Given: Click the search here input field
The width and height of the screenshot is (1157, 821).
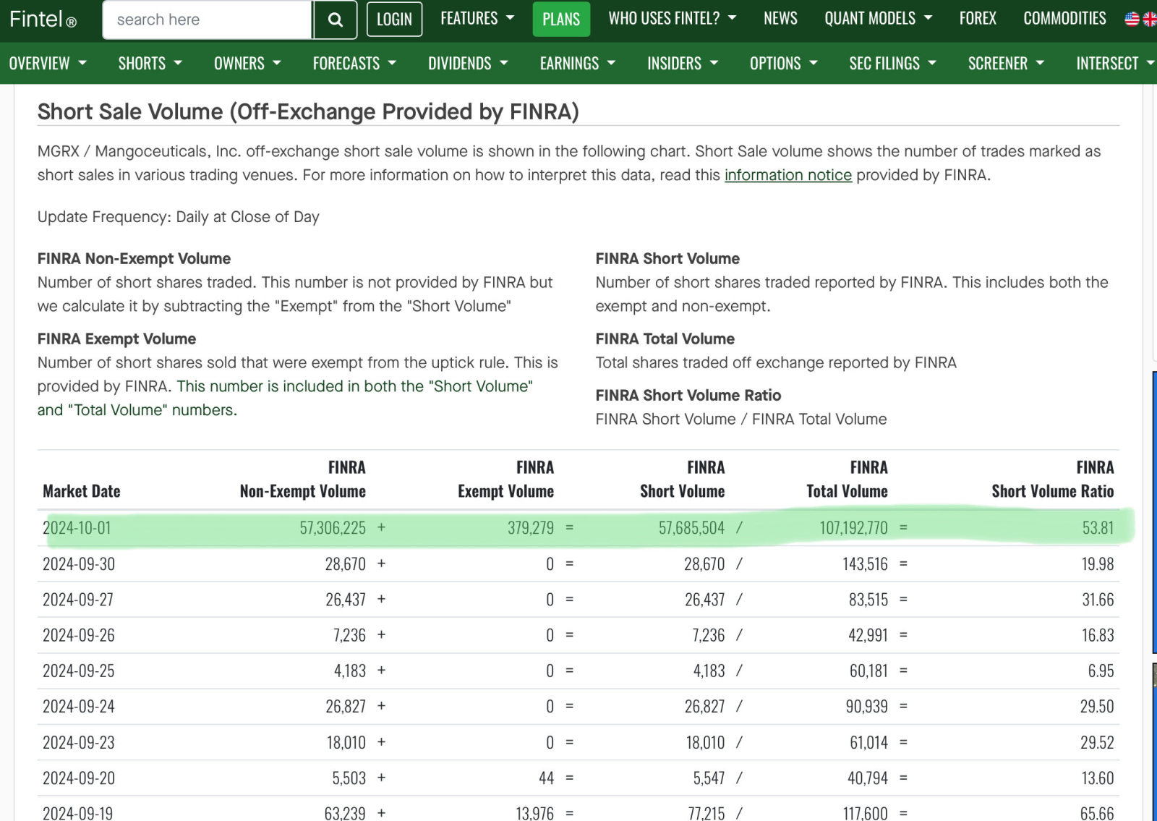Looking at the screenshot, I should click(x=208, y=20).
